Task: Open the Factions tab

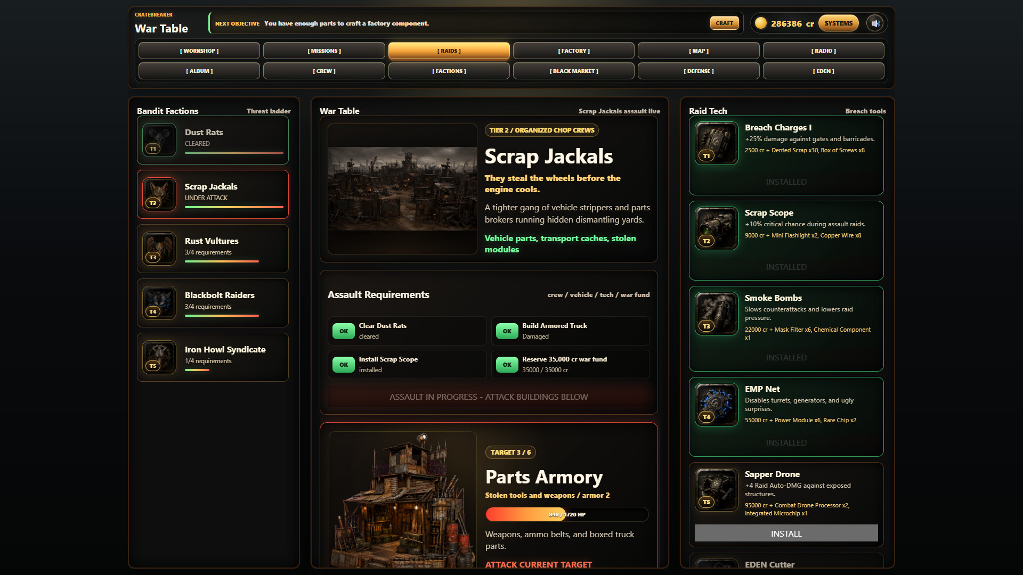Action: coord(449,71)
